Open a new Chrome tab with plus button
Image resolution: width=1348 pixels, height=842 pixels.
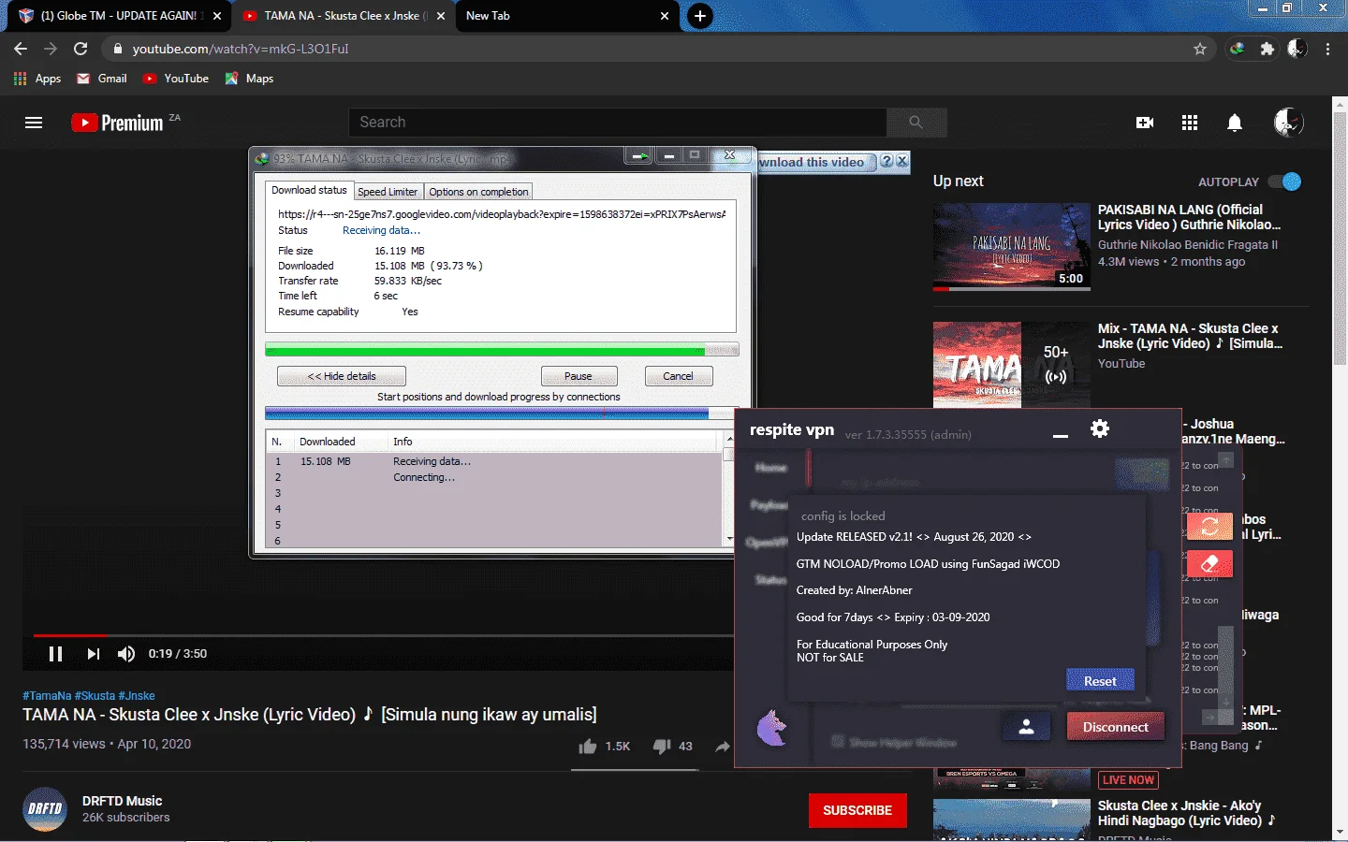(x=699, y=16)
